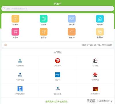Click the speaker announcement icon

pos(6,45)
